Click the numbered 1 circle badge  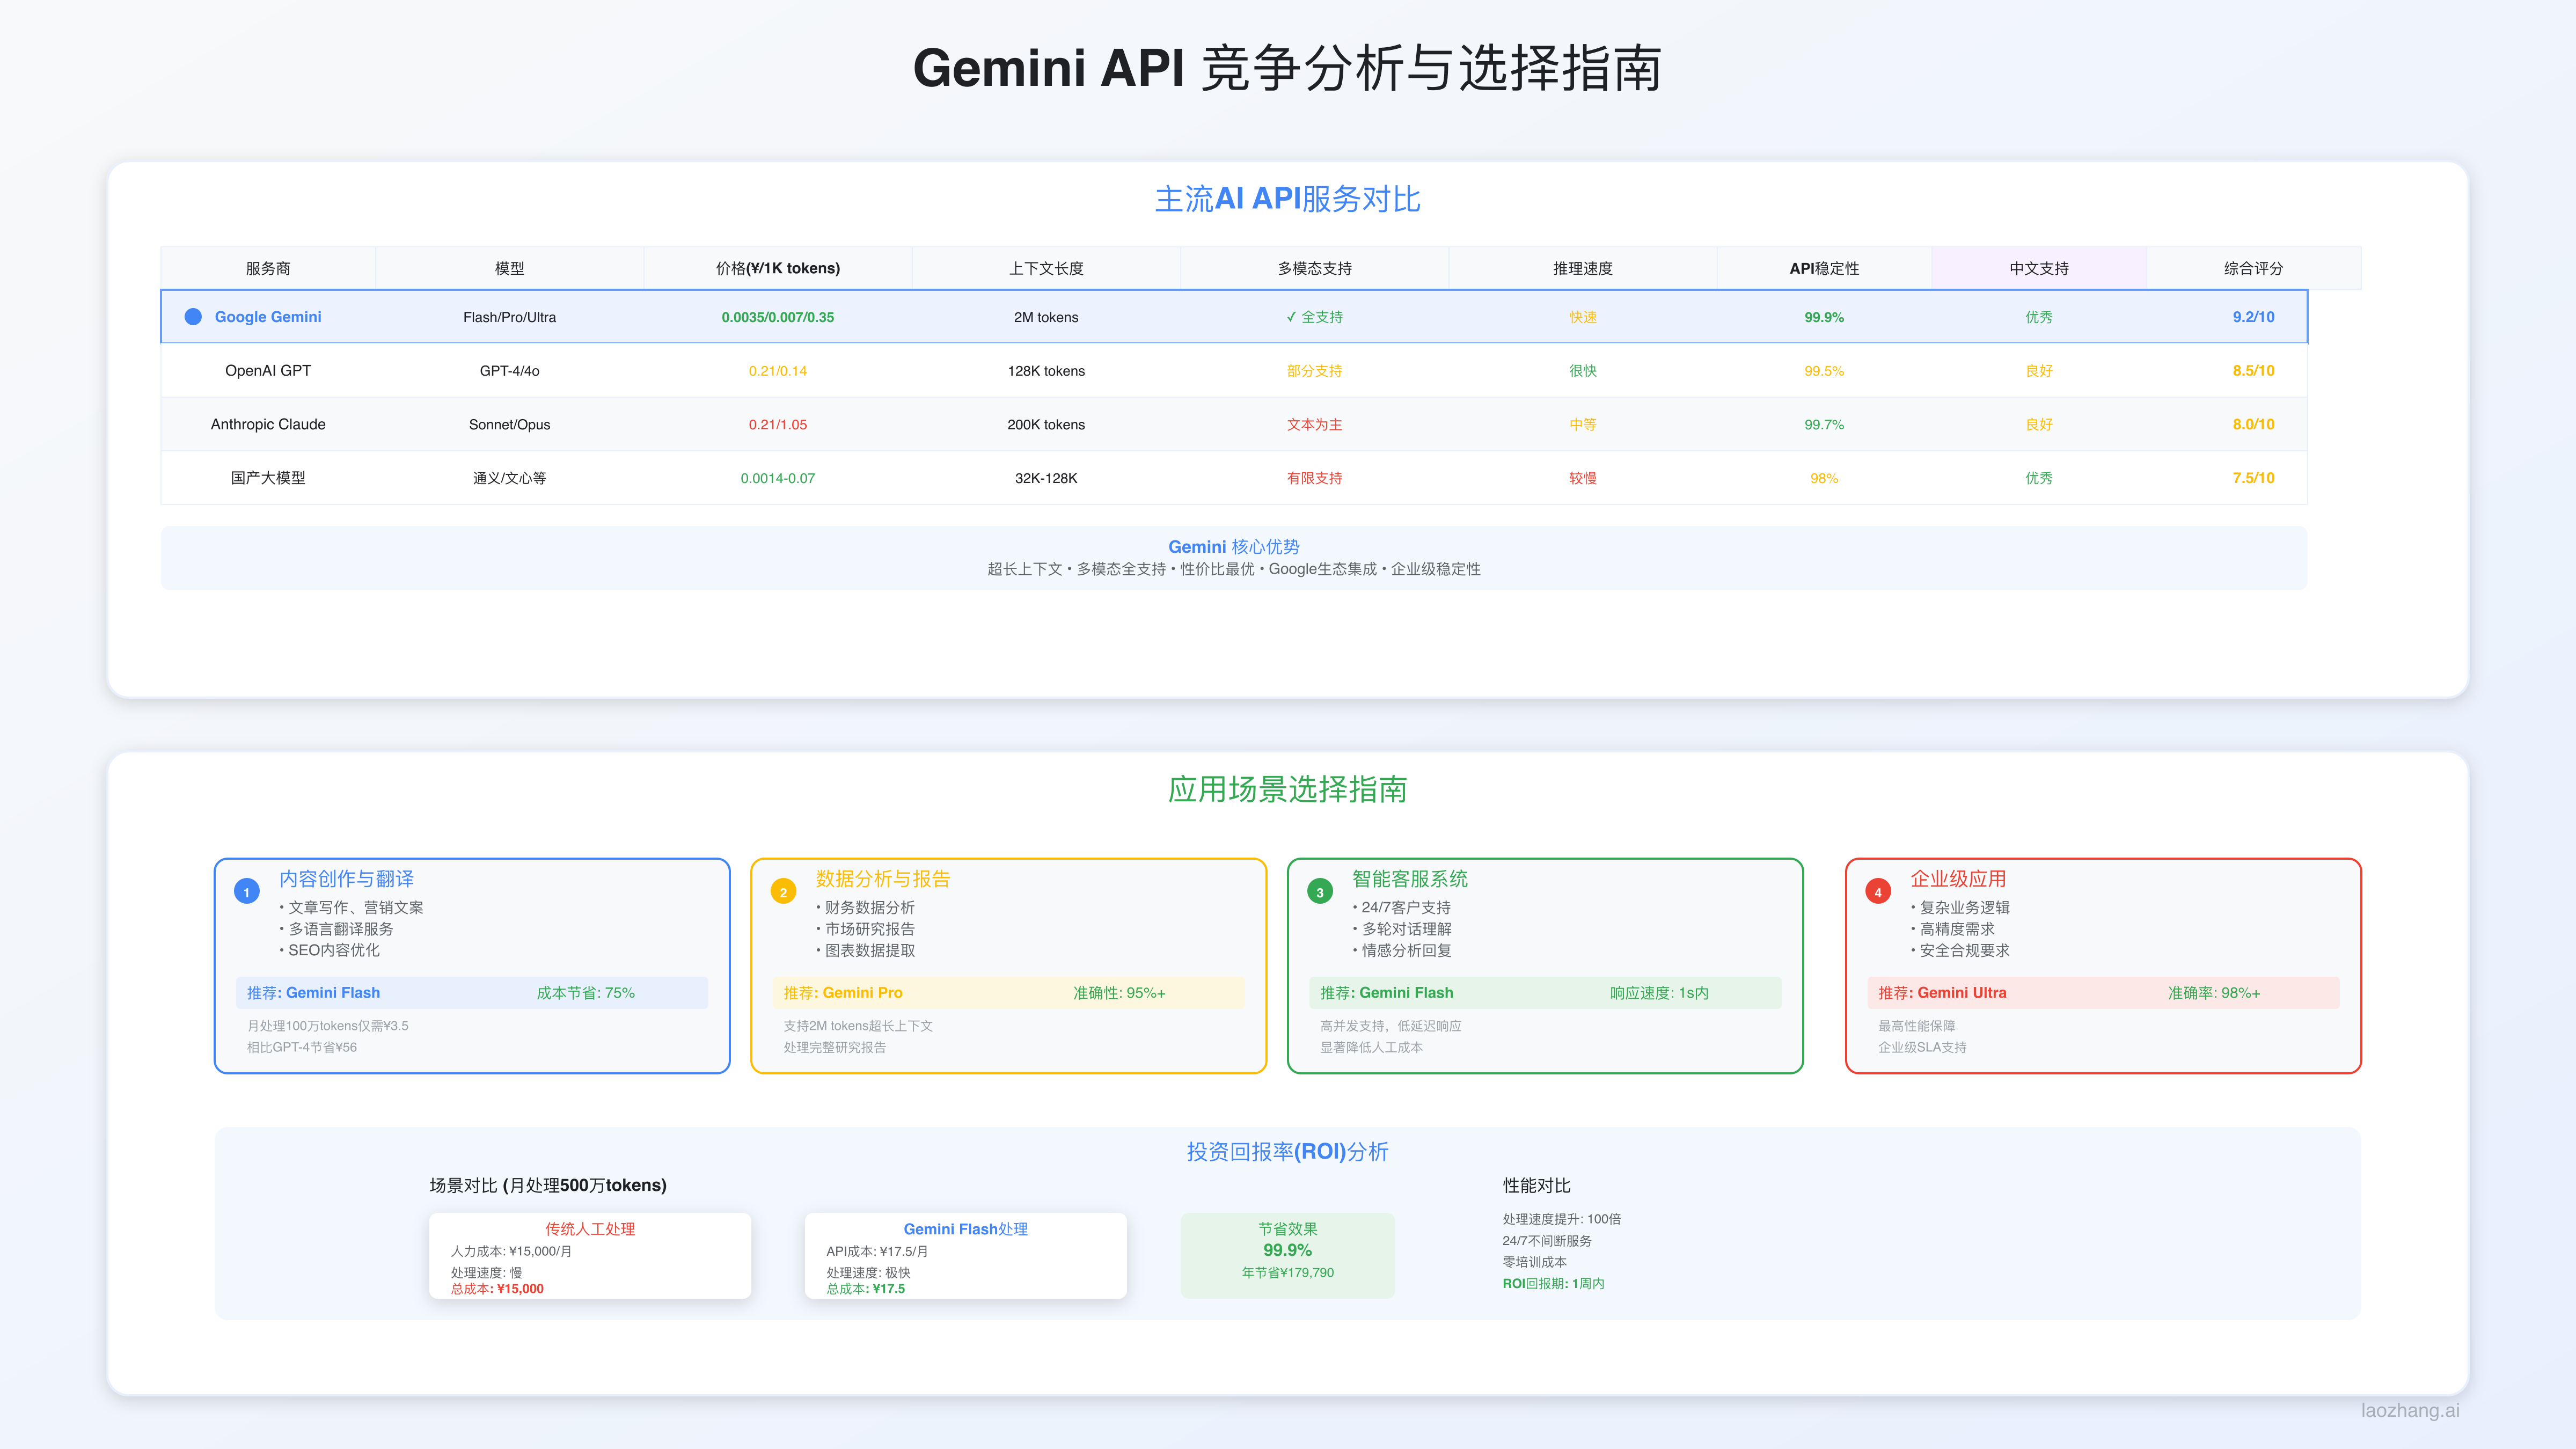tap(247, 891)
